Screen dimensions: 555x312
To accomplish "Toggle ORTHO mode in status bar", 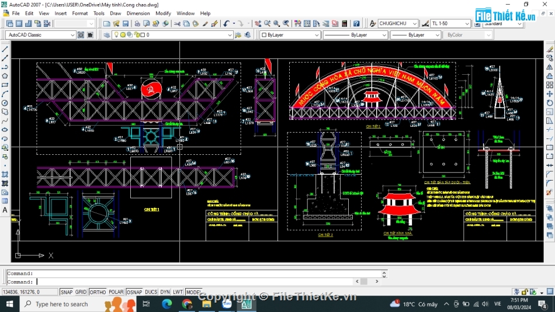I will click(98, 292).
